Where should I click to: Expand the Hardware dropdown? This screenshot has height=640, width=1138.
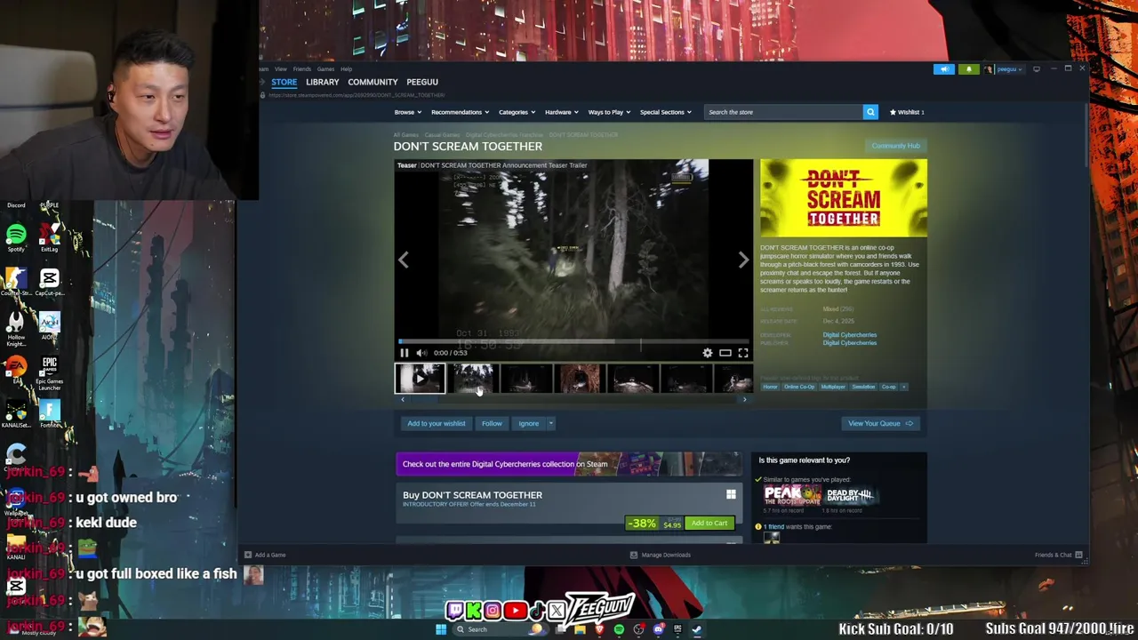(562, 112)
